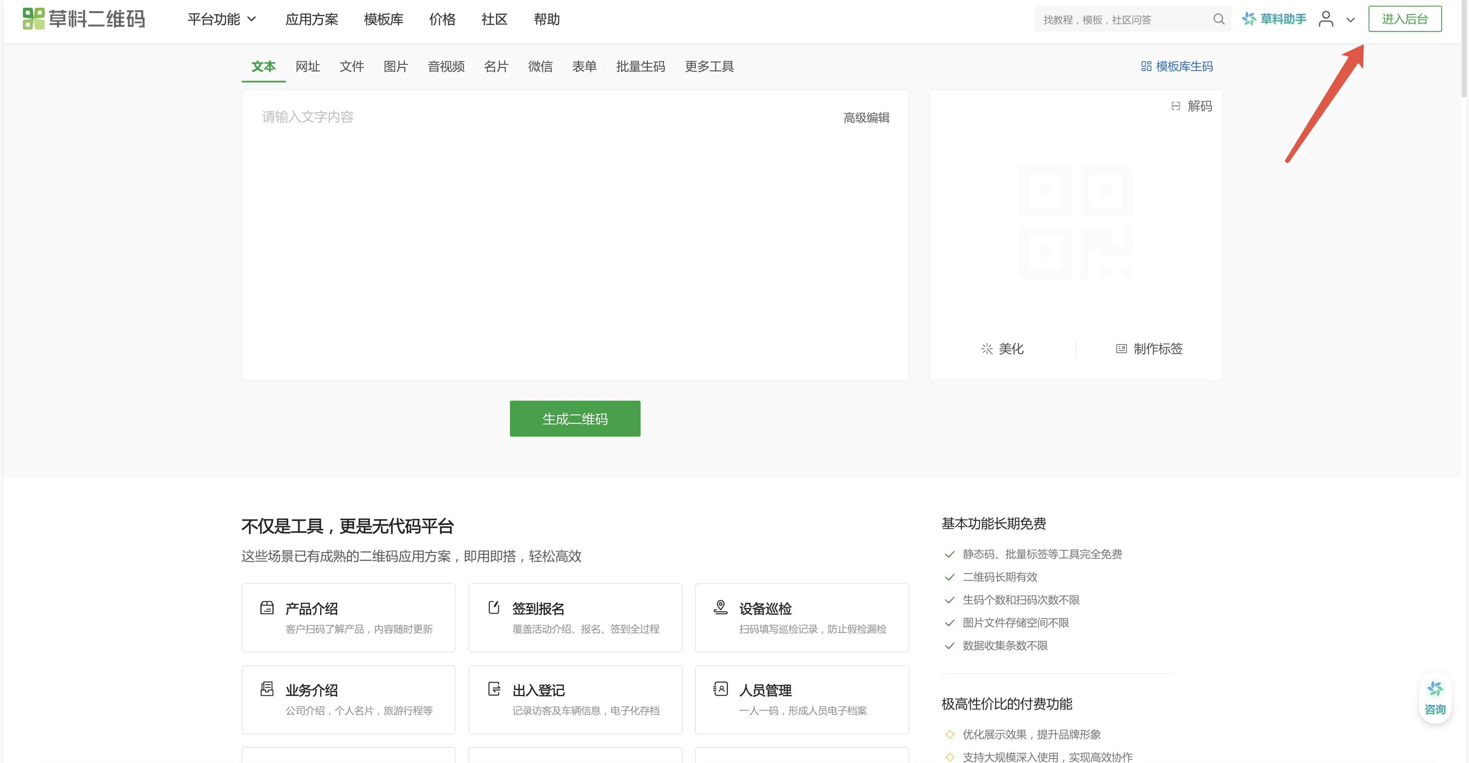Click the 数据收集条数不限 text

tap(1005, 645)
